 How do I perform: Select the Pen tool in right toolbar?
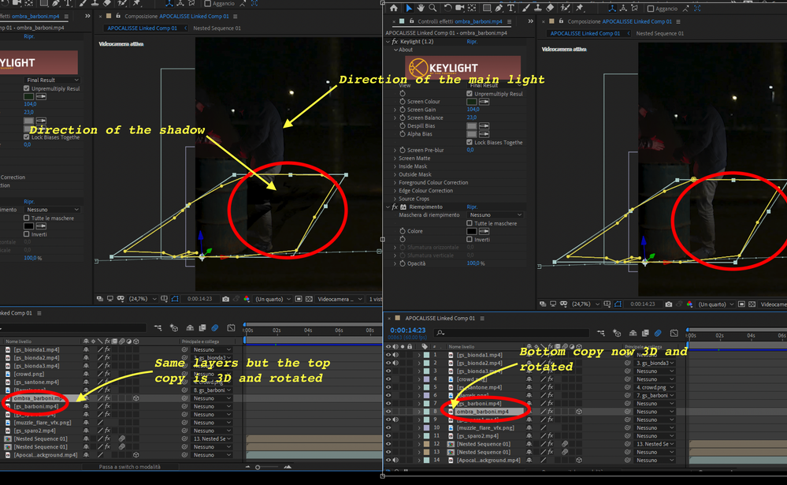(x=499, y=8)
